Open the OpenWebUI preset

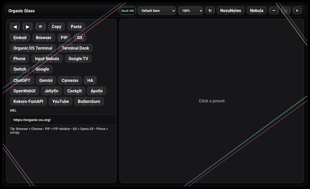(x=24, y=91)
